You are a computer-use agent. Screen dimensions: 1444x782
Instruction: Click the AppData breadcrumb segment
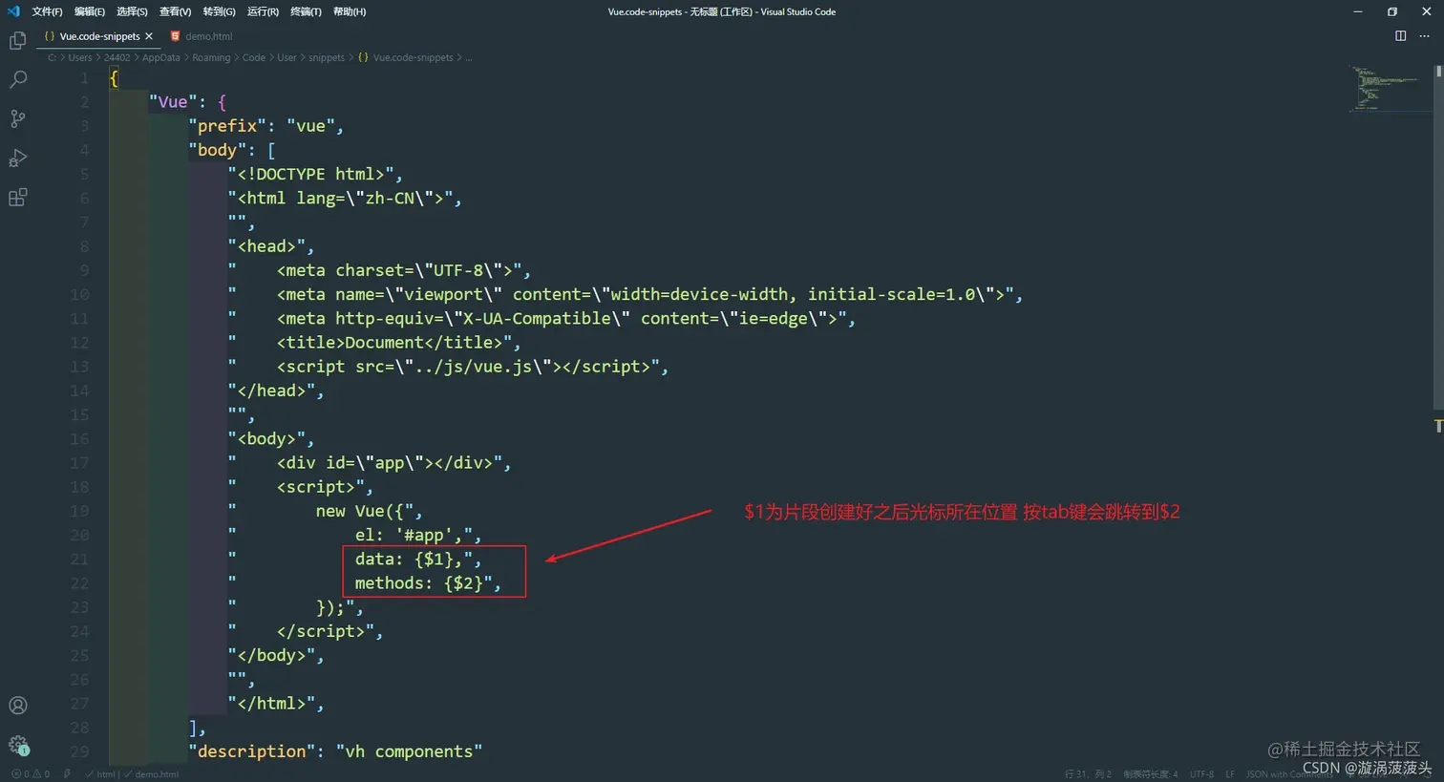click(160, 57)
